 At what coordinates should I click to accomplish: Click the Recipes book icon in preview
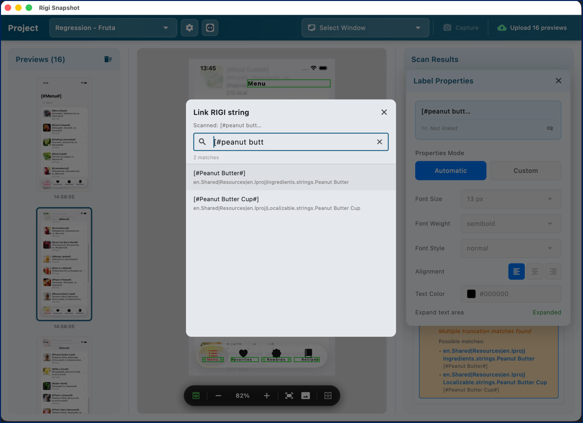tap(308, 352)
